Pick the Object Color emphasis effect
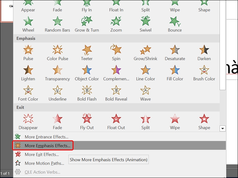238x178 pixels. click(87, 73)
